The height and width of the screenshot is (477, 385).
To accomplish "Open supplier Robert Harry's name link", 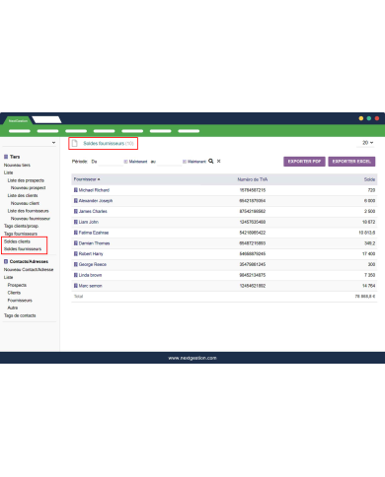I will 91,254.
